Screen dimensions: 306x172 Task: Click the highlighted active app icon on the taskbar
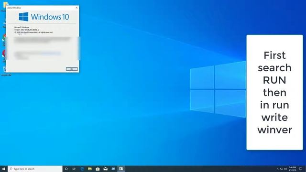pos(121,169)
